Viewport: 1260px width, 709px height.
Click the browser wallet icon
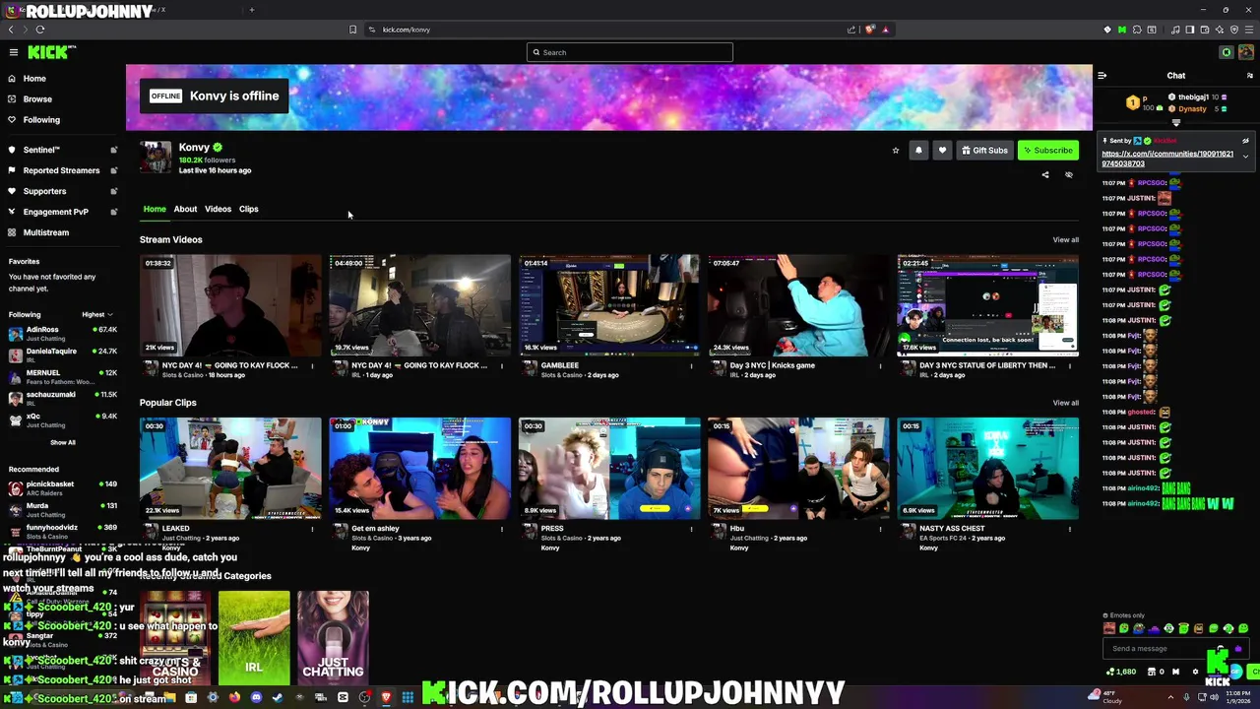[x=1204, y=30]
